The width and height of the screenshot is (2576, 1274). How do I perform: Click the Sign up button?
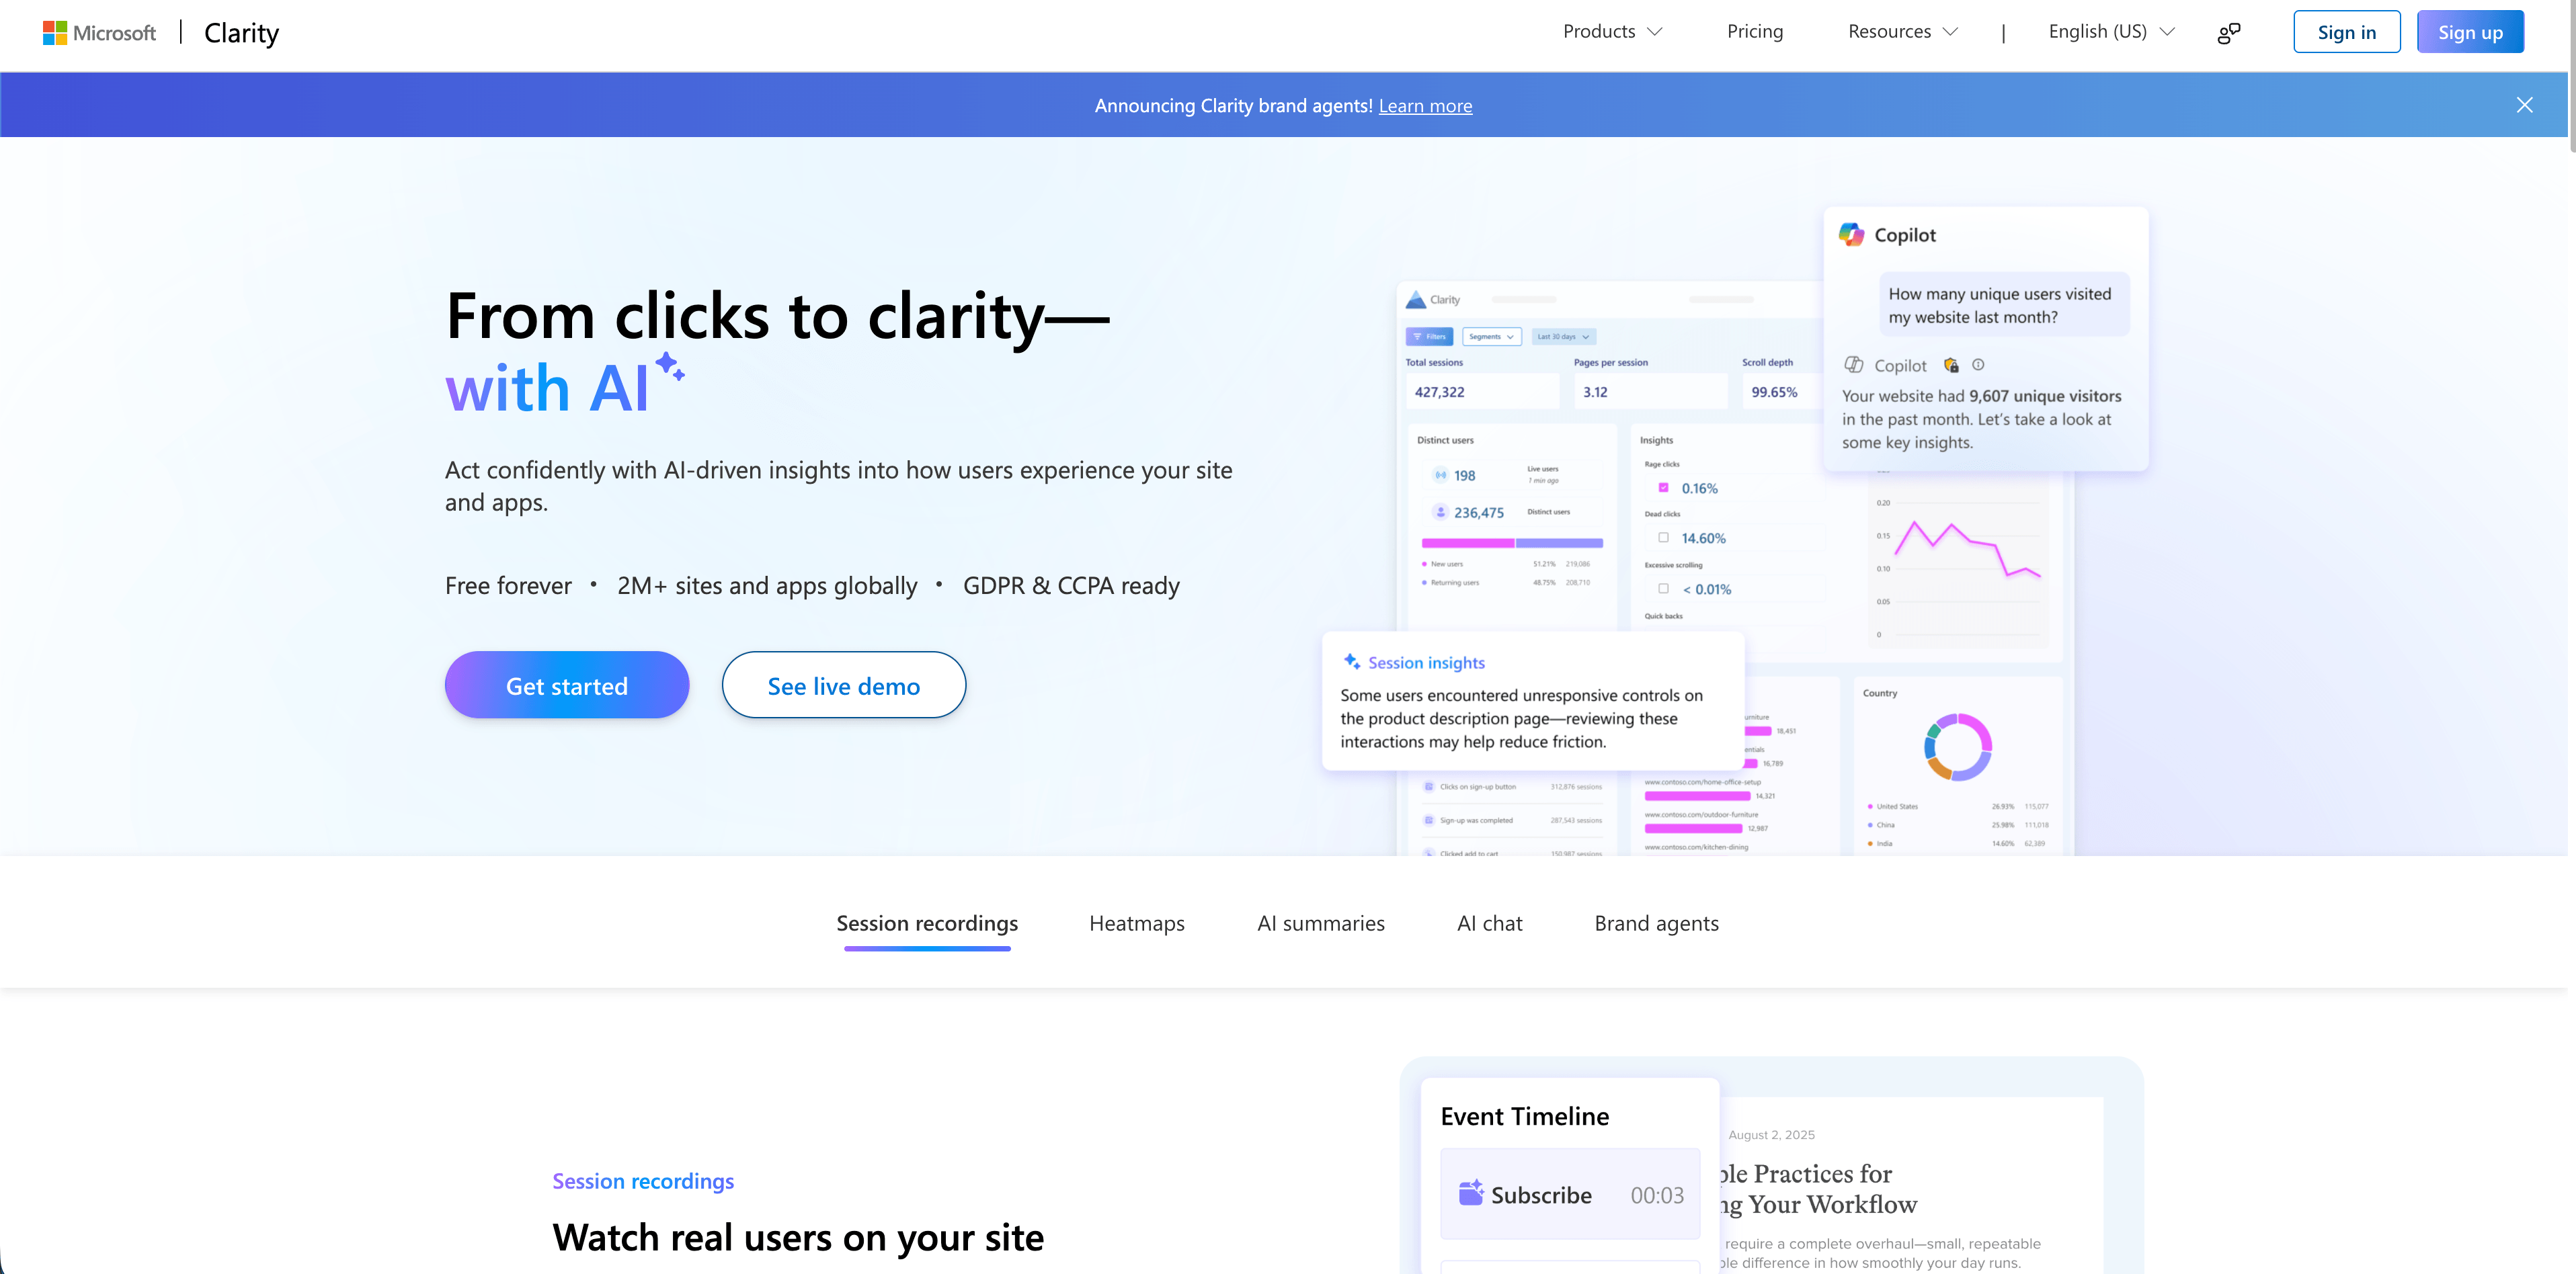click(x=2470, y=32)
